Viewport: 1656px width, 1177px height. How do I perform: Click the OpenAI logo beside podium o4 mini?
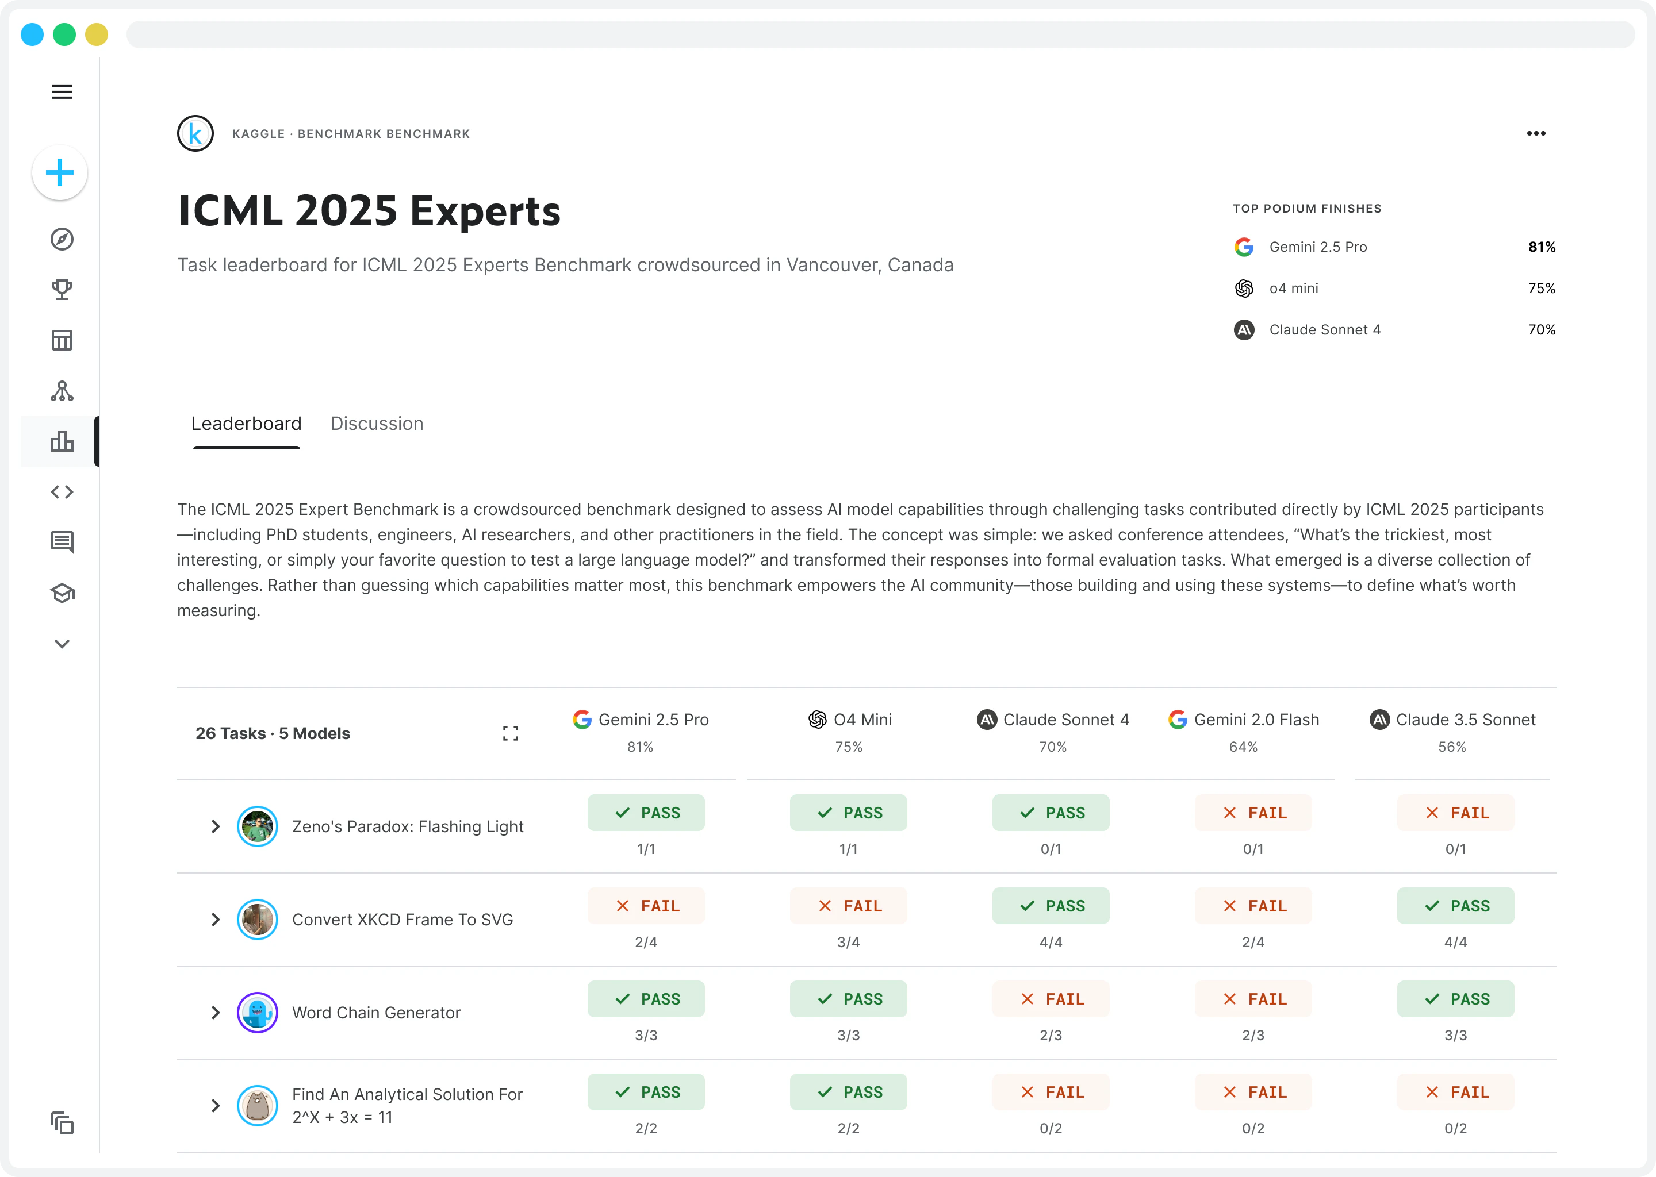tap(1244, 289)
